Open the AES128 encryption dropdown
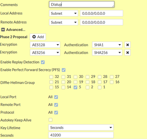The image size is (147, 139). (45, 45)
